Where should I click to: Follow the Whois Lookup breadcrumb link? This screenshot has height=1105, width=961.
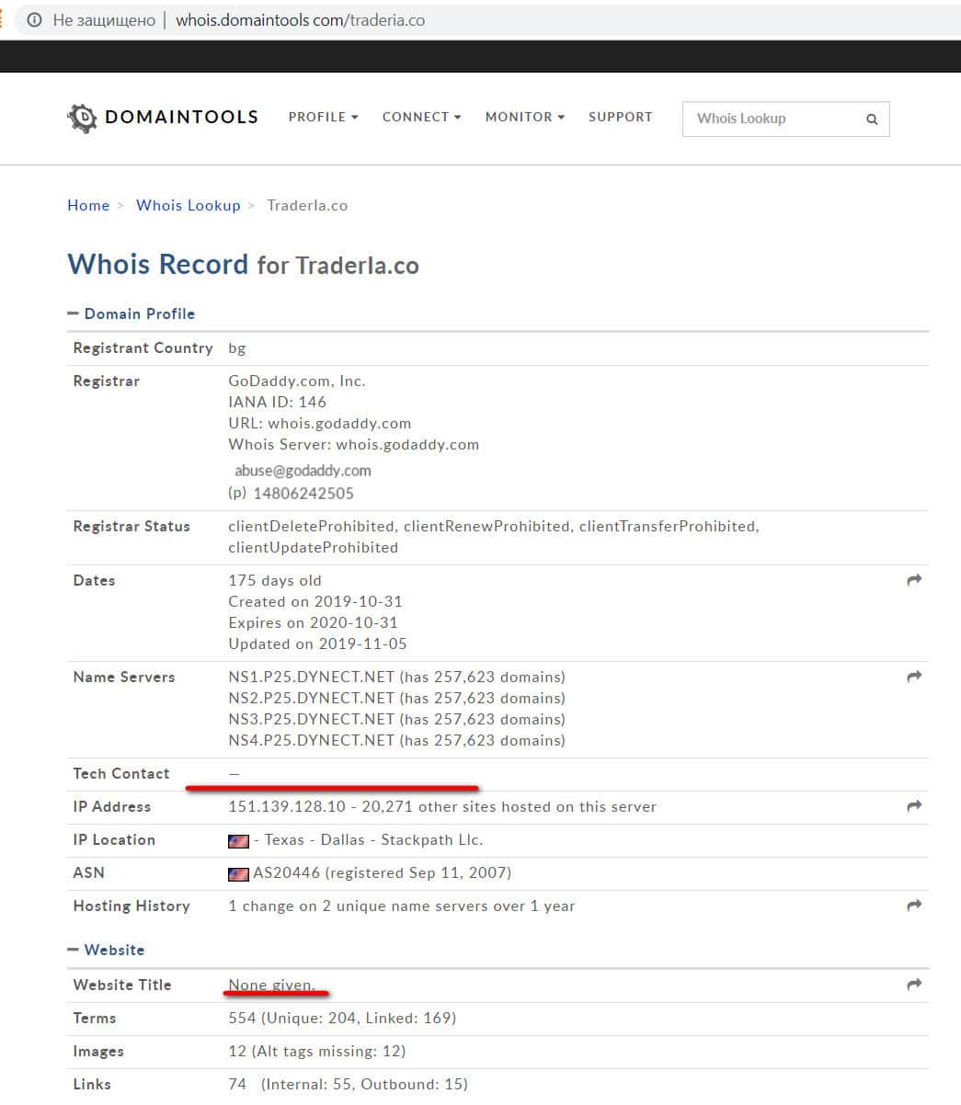(189, 205)
